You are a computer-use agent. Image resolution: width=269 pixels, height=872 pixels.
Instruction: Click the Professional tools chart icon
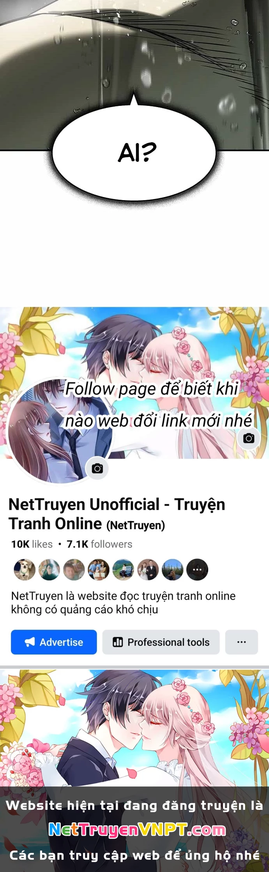click(x=118, y=642)
